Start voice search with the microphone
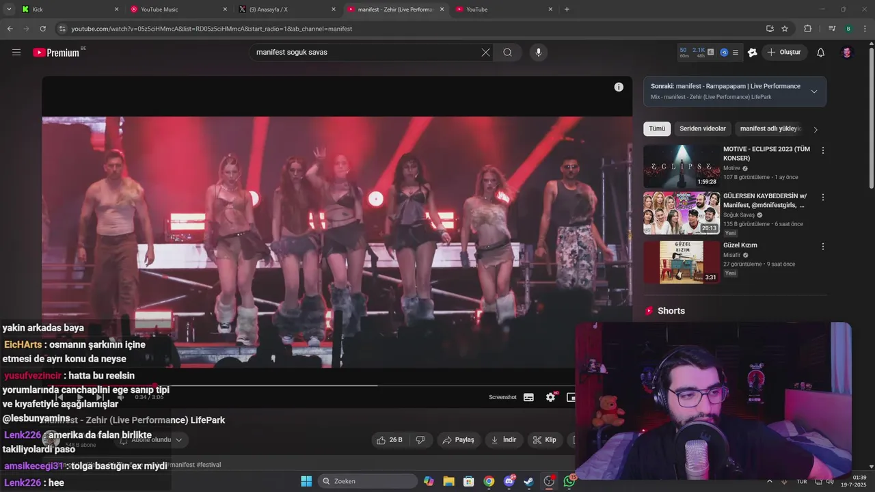The height and width of the screenshot is (492, 875). [x=538, y=53]
